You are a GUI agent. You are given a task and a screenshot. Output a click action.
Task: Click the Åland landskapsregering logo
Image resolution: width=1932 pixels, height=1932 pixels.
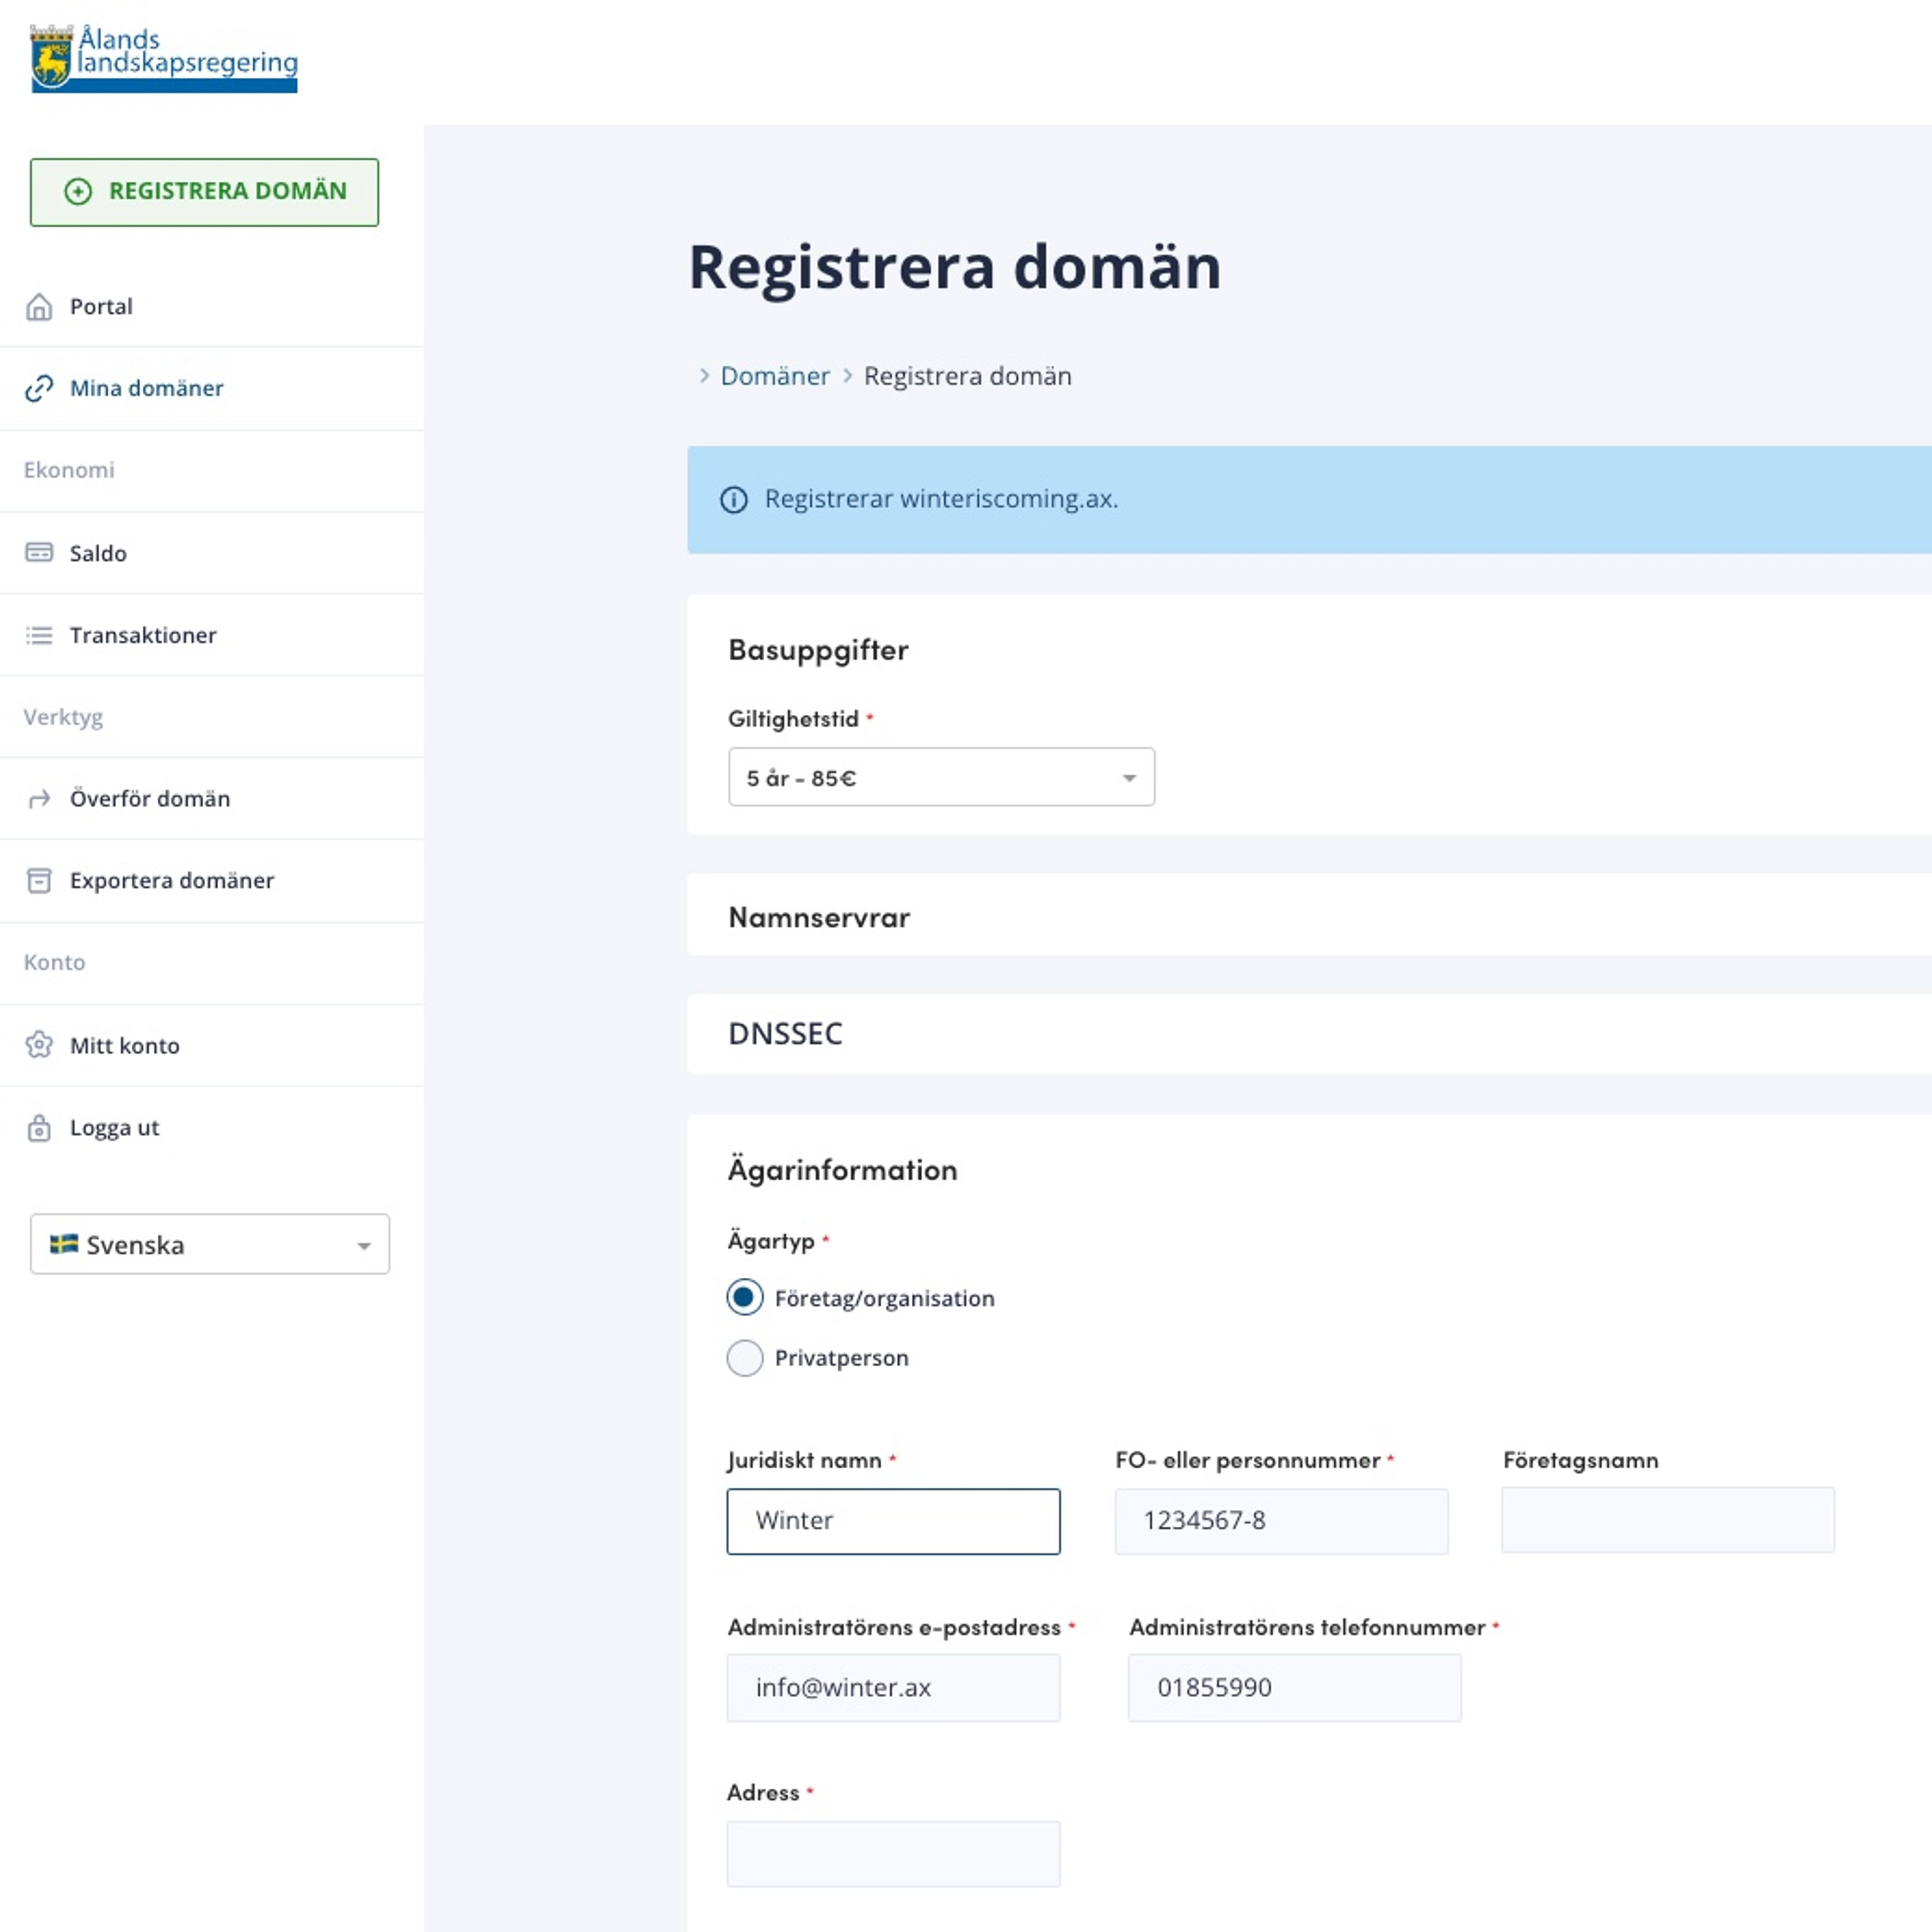165,58
